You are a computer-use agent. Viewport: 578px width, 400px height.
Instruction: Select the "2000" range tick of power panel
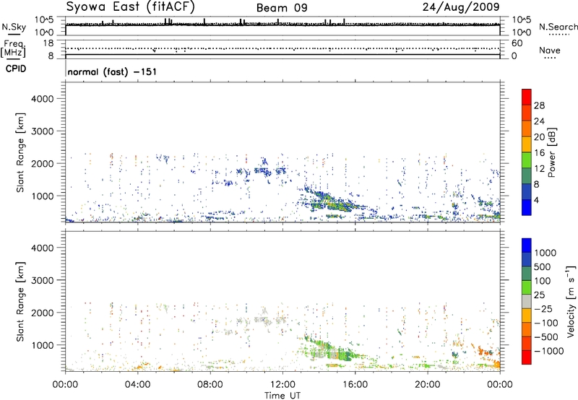tap(43, 163)
